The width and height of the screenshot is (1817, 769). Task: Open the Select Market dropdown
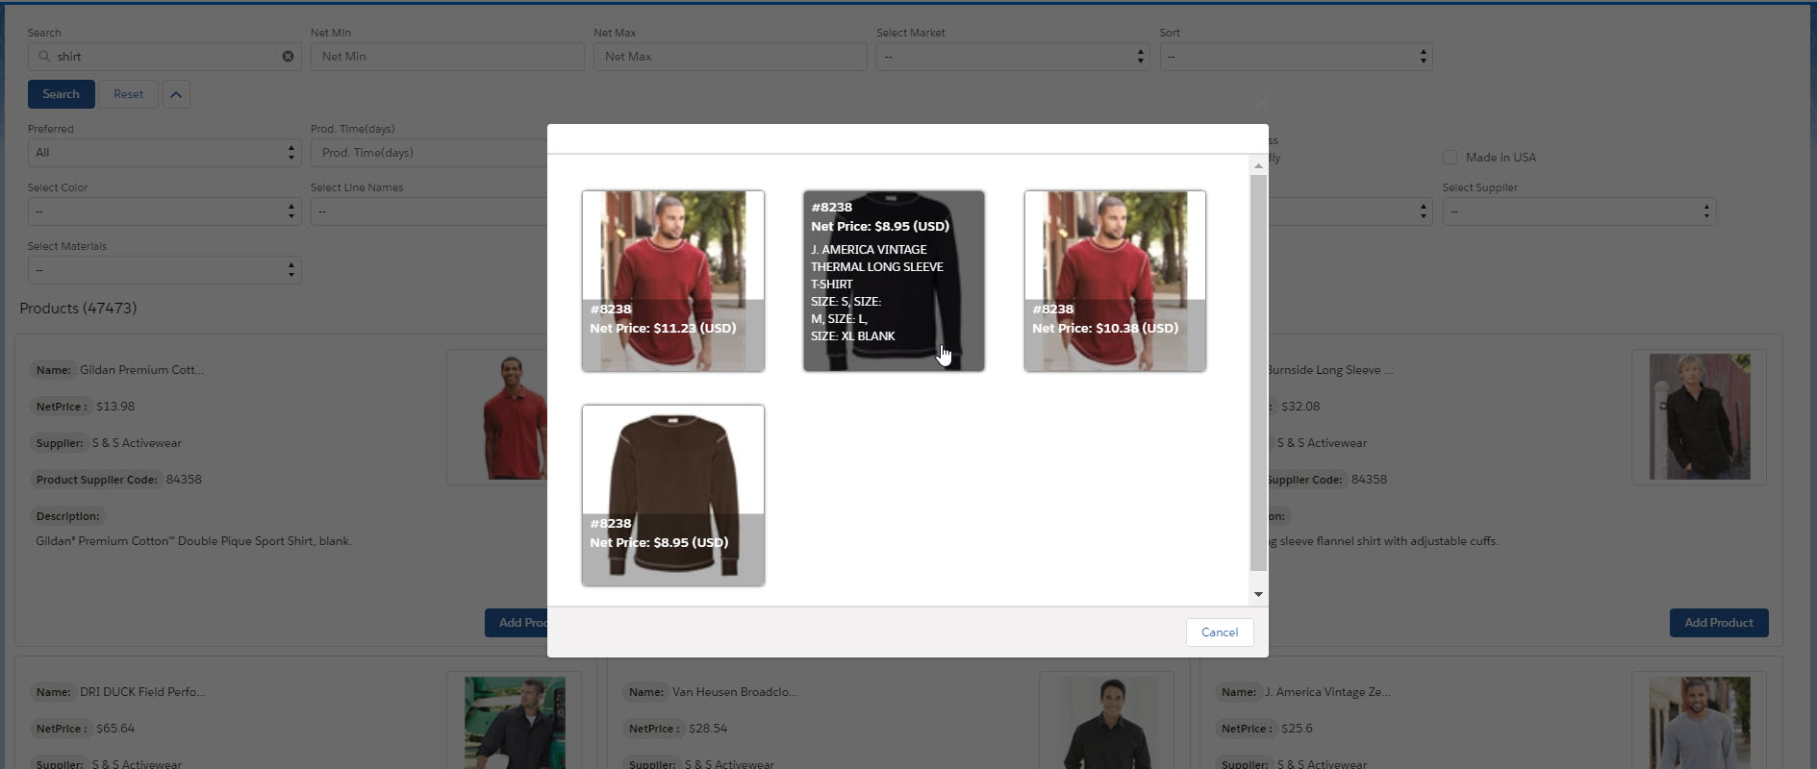point(1013,57)
